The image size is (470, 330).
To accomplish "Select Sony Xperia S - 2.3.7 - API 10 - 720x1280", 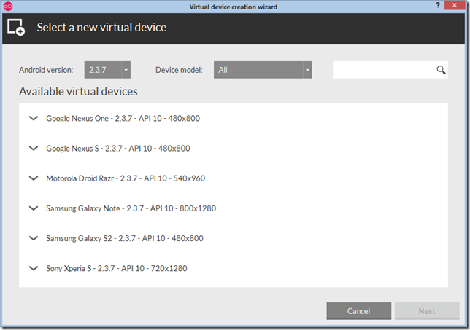I will (117, 268).
